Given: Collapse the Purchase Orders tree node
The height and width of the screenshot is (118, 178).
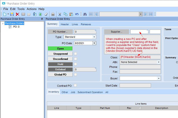Looking at the screenshot, I should pos(3,23).
